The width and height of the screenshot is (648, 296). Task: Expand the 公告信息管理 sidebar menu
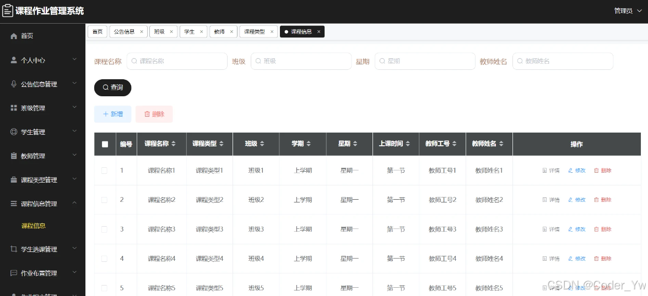(74, 84)
